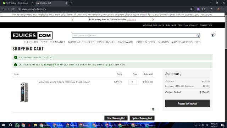Close the Shopping Cart tab

point(66,3)
